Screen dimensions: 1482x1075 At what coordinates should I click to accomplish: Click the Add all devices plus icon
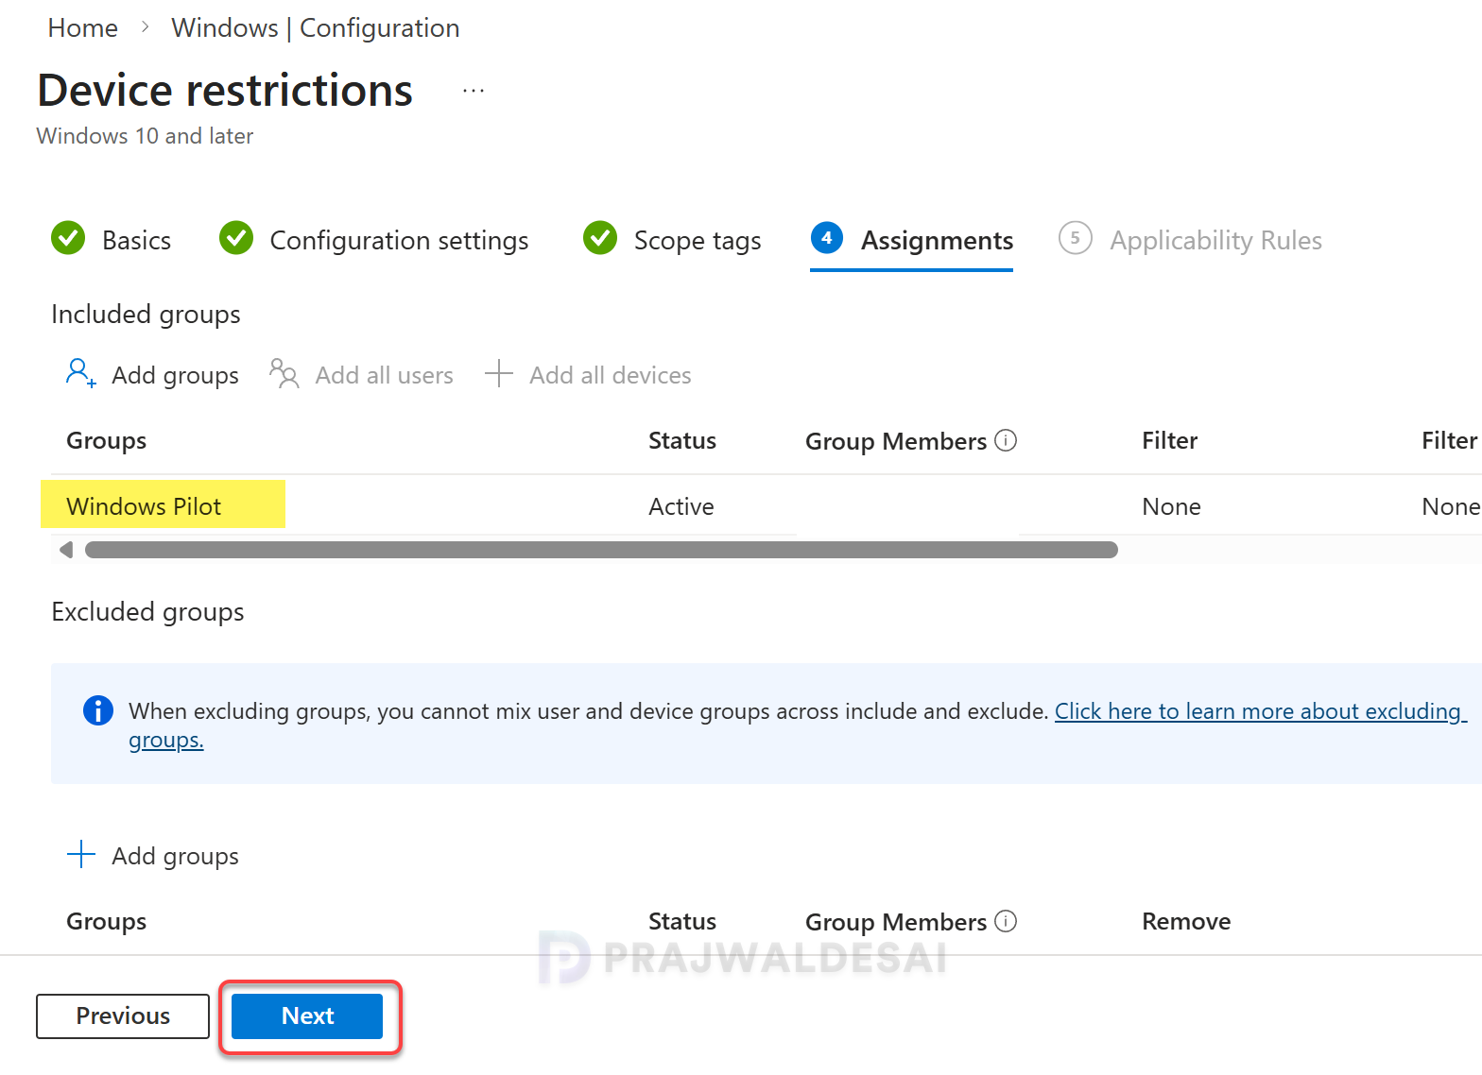pos(498,373)
